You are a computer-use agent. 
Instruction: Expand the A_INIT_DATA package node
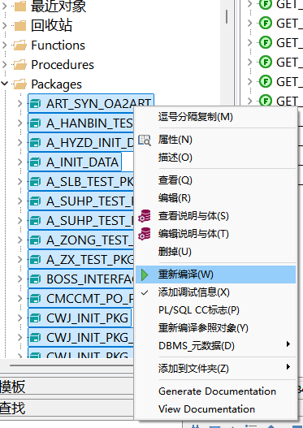[x=20, y=162]
